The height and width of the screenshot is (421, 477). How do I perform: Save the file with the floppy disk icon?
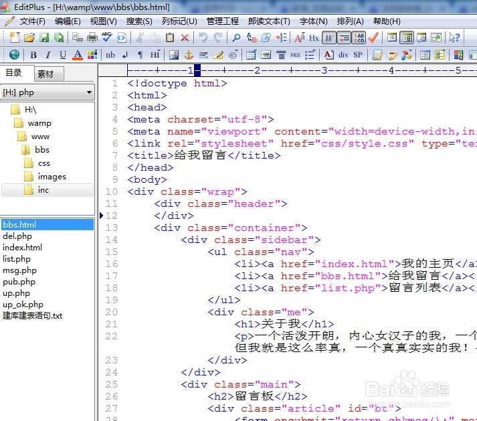(44, 37)
